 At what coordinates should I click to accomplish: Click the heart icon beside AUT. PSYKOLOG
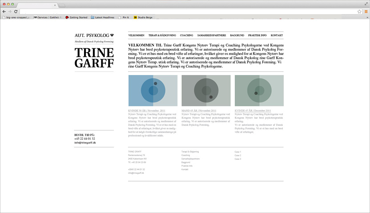click(112, 35)
